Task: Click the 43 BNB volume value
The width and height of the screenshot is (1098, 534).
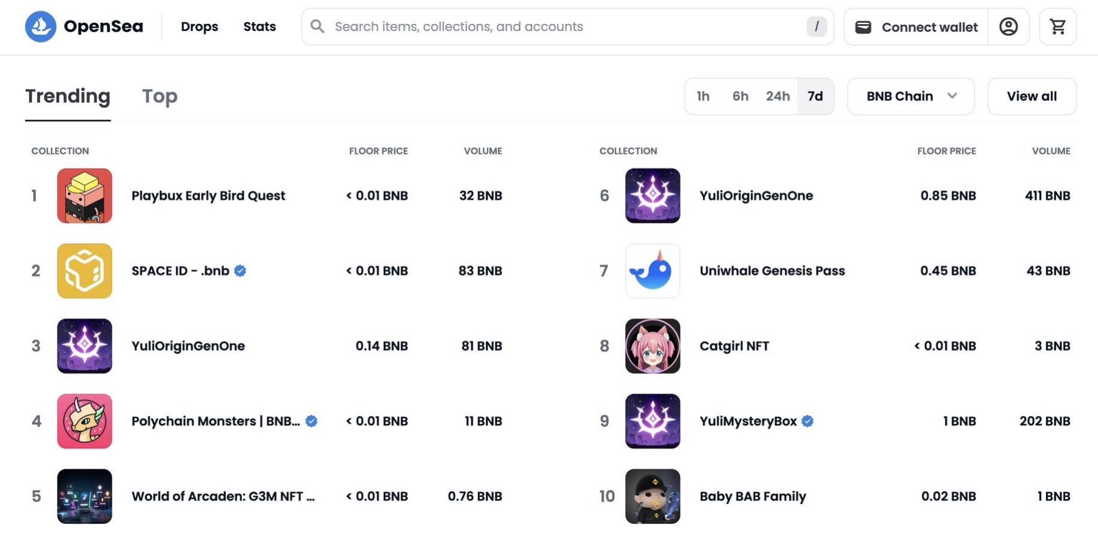Action: click(x=1048, y=271)
